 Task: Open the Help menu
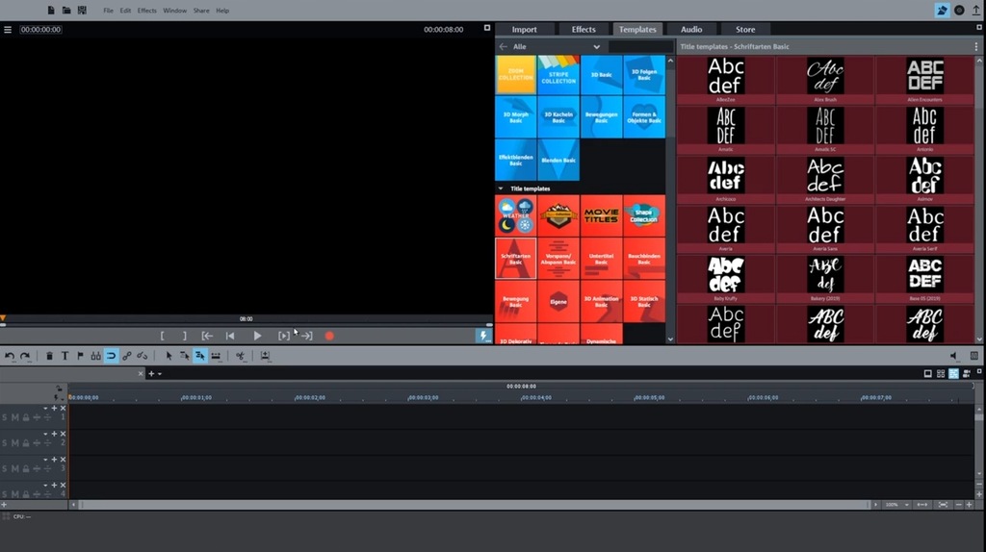tap(222, 11)
